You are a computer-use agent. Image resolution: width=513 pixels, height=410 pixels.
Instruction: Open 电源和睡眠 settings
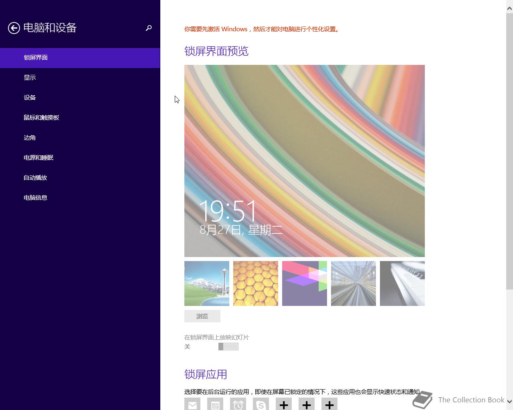(80, 158)
